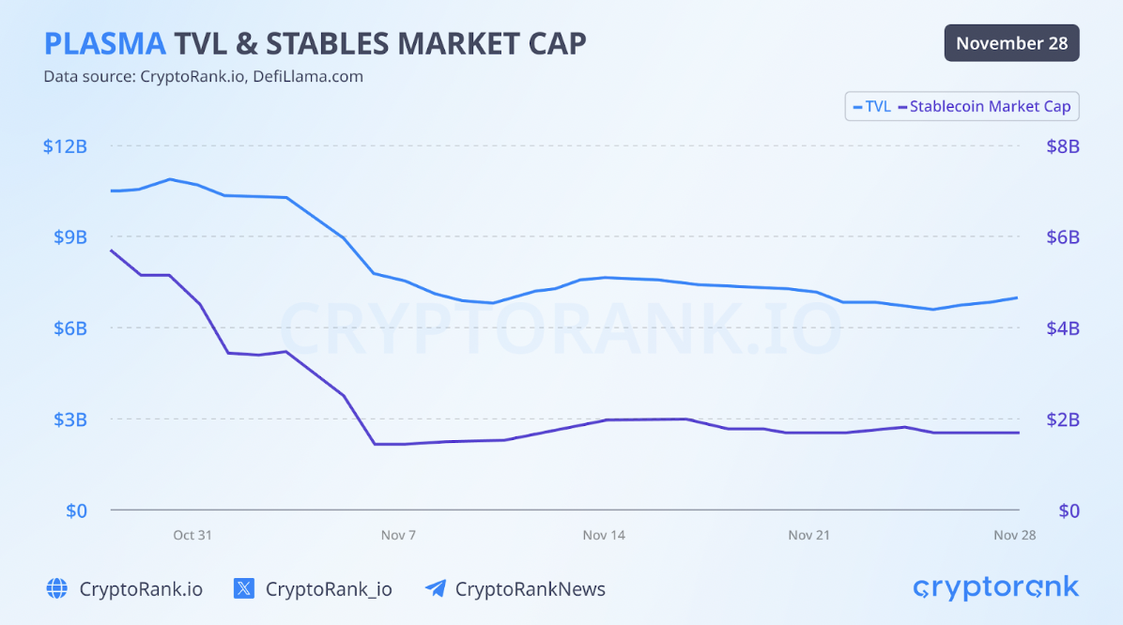Click the $8B right axis label
This screenshot has width=1123, height=625.
[1063, 146]
